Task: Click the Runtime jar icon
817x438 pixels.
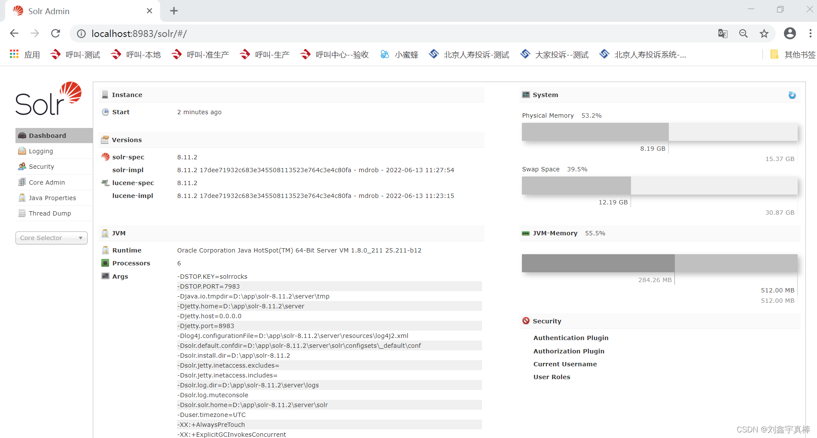Action: 105,250
